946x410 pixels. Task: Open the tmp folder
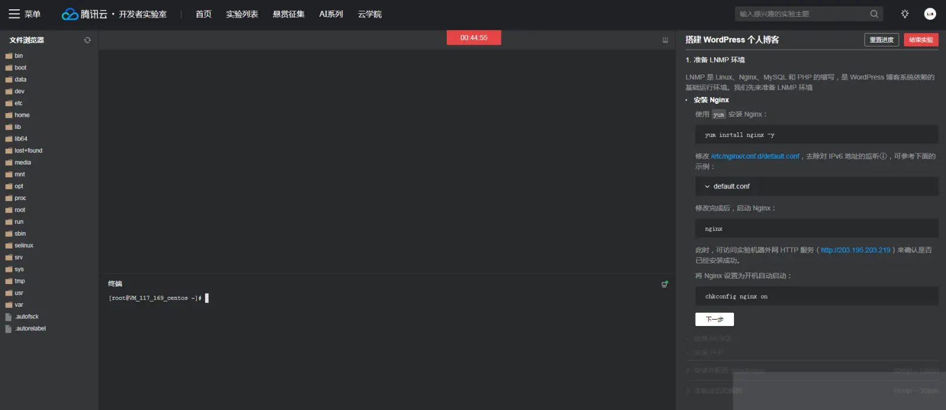point(15,281)
